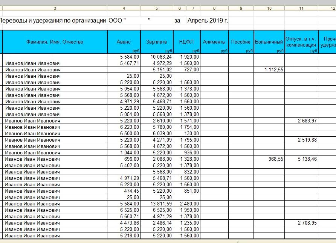Click the 'Апрель 2019 г.' period cell

click(208, 21)
